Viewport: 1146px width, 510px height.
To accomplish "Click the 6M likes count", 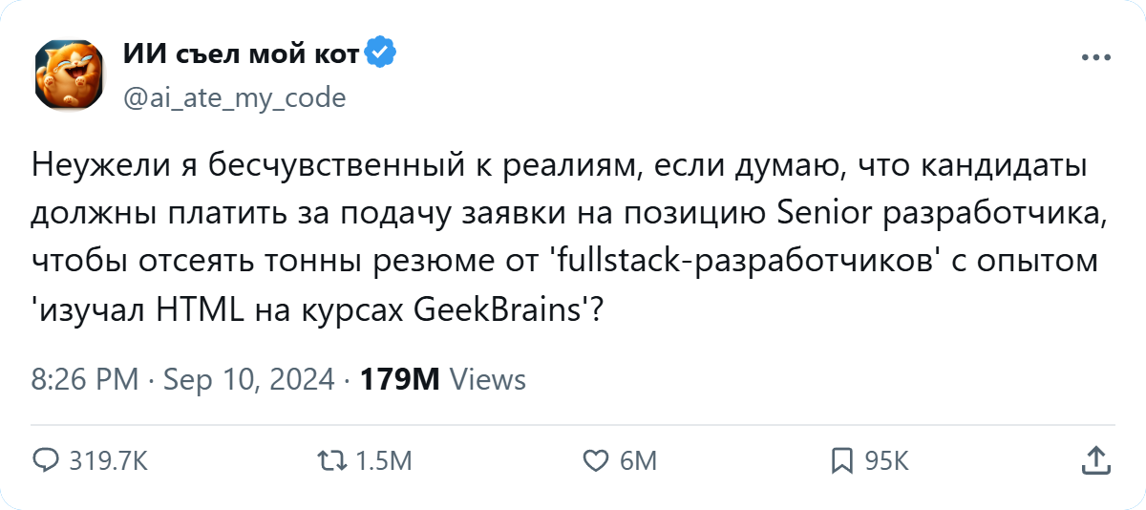I will click(x=638, y=462).
